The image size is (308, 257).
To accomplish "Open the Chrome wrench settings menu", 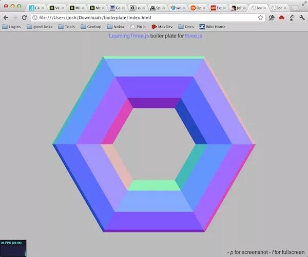I will (302, 17).
